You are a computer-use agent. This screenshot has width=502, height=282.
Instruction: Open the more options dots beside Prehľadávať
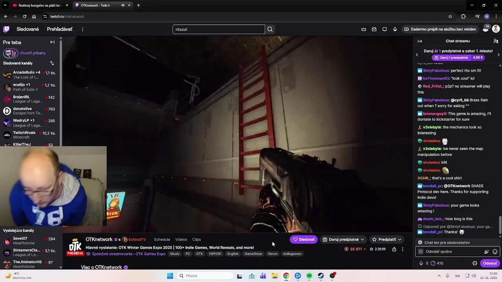[82, 29]
